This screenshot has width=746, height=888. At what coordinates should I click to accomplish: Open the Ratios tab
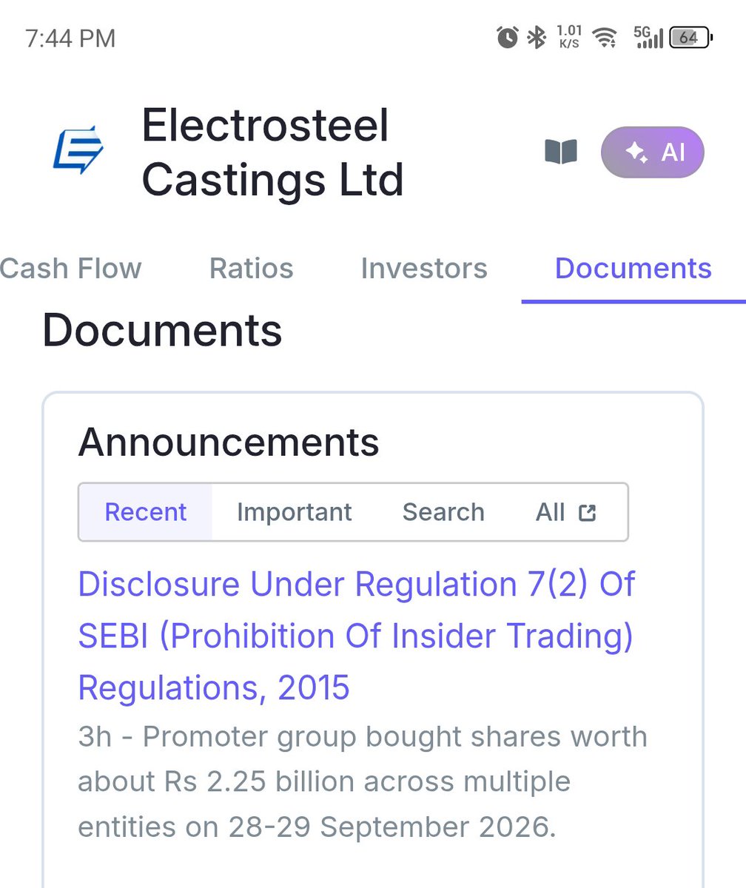[252, 268]
